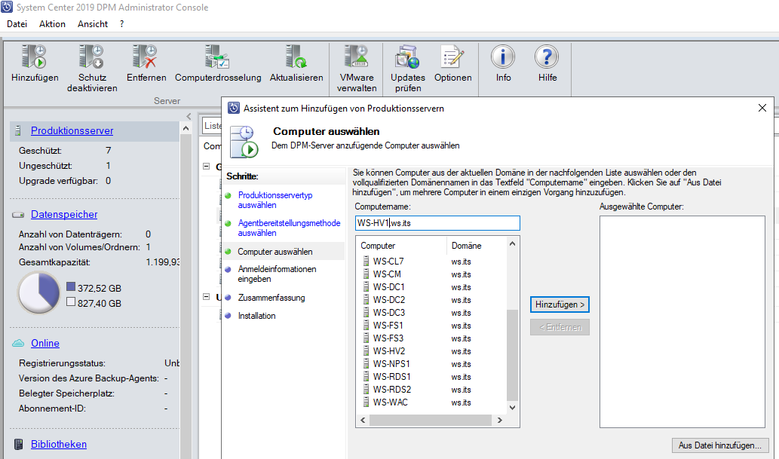Viewport: 779px width, 459px height.
Task: Click the 827,40 GB free-space legend swatch
Action: (x=71, y=301)
